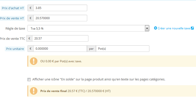This screenshot has width=196, height=101.
Task: Click the "par" addon between unit price fields
Action: click(x=91, y=49)
